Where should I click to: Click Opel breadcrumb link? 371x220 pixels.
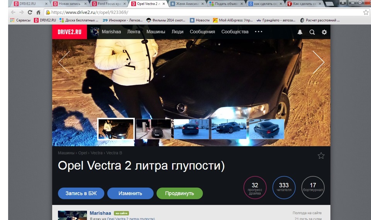pyautogui.click(x=83, y=153)
